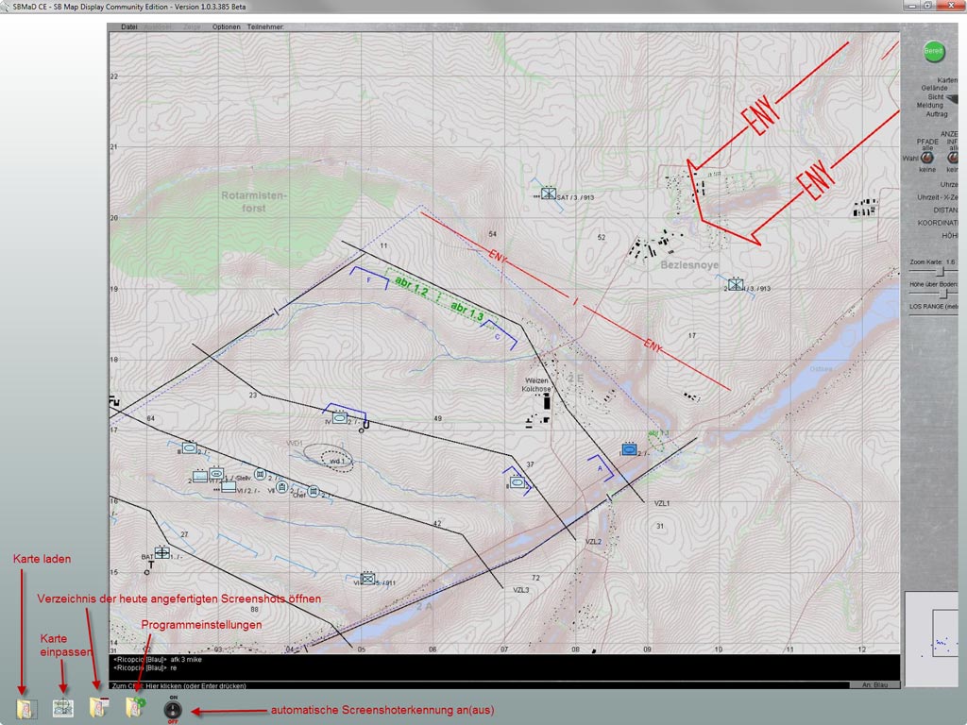The image size is (967, 725).
Task: Select Gelände map mode
Action: pyautogui.click(x=934, y=88)
